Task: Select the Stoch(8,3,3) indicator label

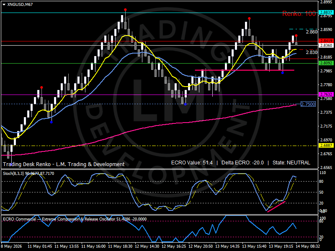Action: pyautogui.click(x=28, y=174)
